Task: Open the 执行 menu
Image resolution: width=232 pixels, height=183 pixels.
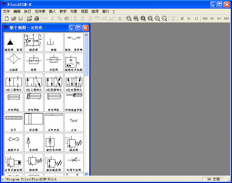Action: pos(28,11)
